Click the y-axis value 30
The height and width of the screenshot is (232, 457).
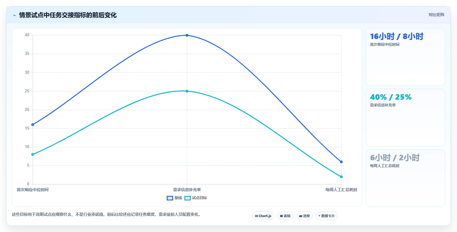pos(27,72)
